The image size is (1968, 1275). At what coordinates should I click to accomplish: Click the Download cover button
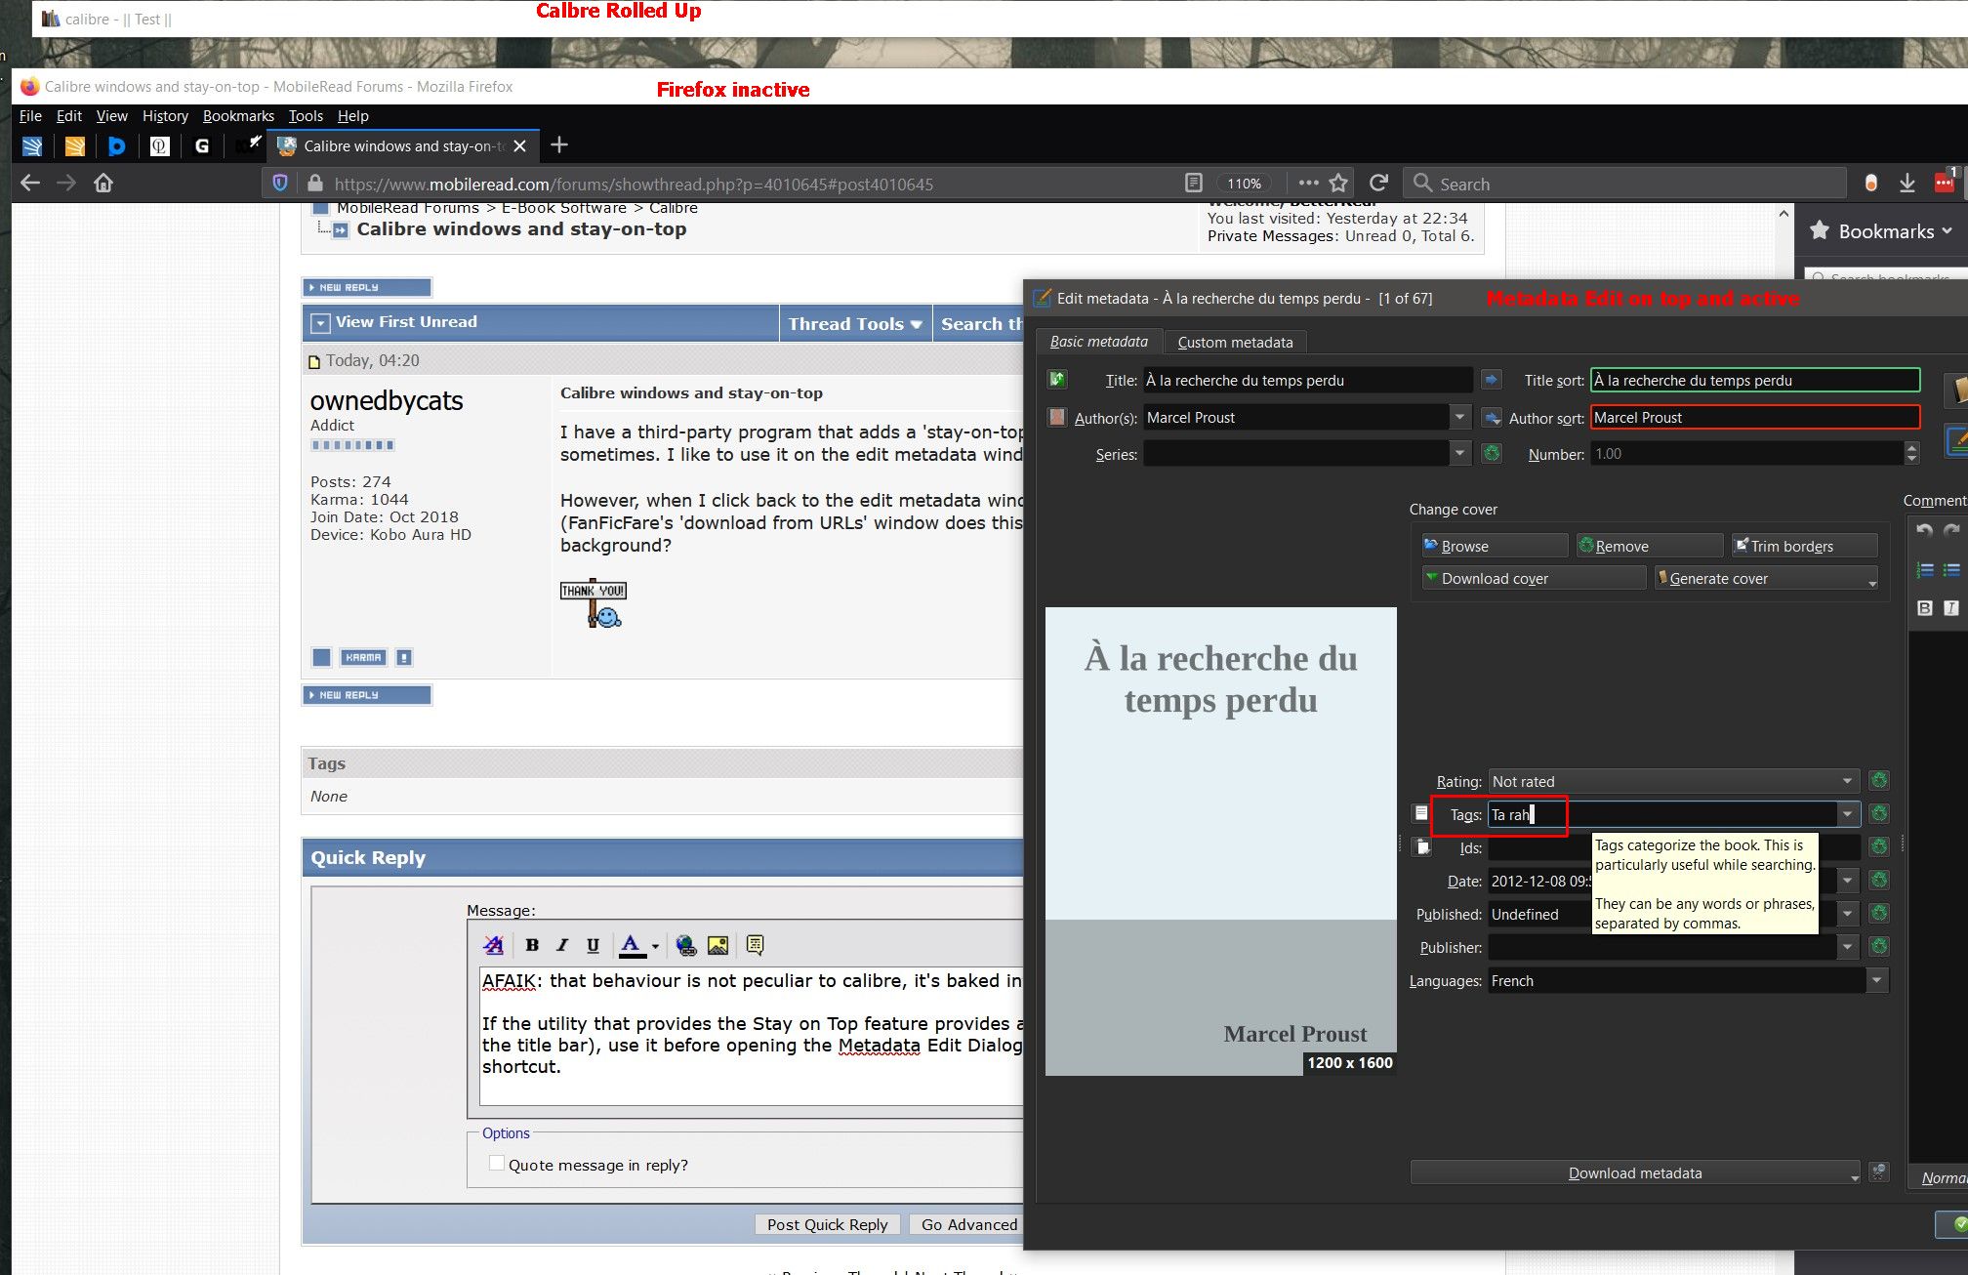click(1533, 578)
